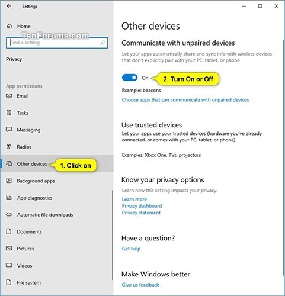Click the Pictures icon
This screenshot has height=296, width=285.
click(9, 248)
